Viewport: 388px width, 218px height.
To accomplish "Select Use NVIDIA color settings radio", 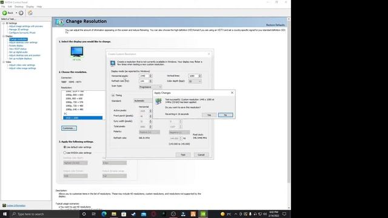I will click(x=65, y=153).
